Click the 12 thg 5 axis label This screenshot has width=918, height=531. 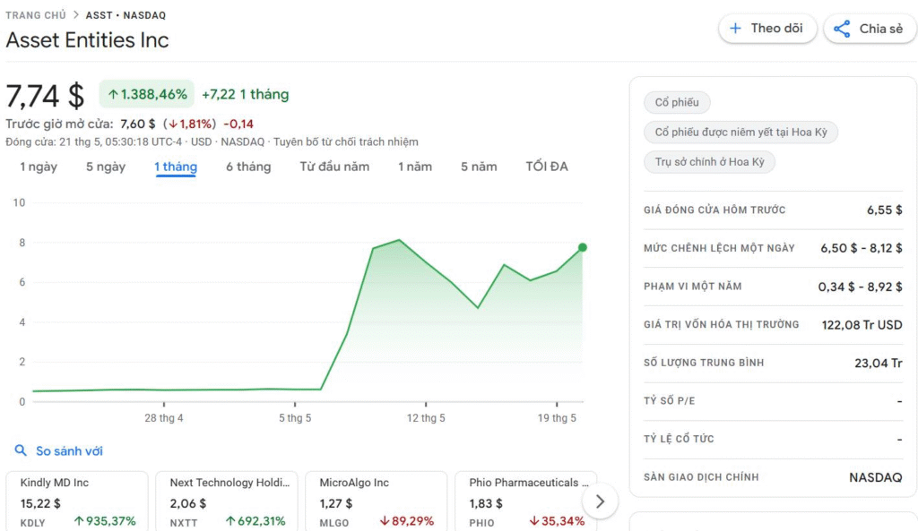(426, 418)
